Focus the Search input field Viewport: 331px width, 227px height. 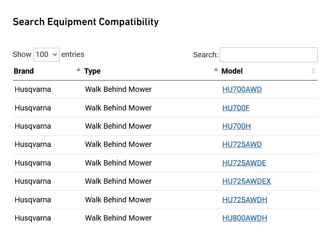pyautogui.click(x=268, y=55)
